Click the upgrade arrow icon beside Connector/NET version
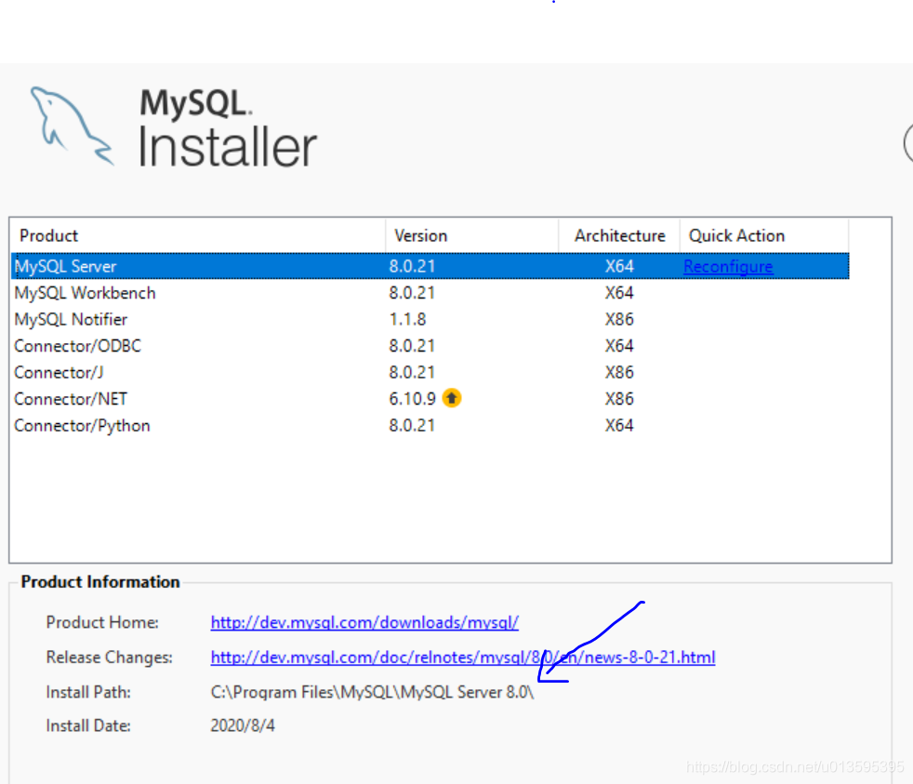The image size is (913, 784). [452, 398]
